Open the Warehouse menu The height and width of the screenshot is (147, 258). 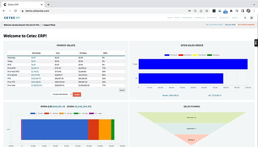coord(199,18)
